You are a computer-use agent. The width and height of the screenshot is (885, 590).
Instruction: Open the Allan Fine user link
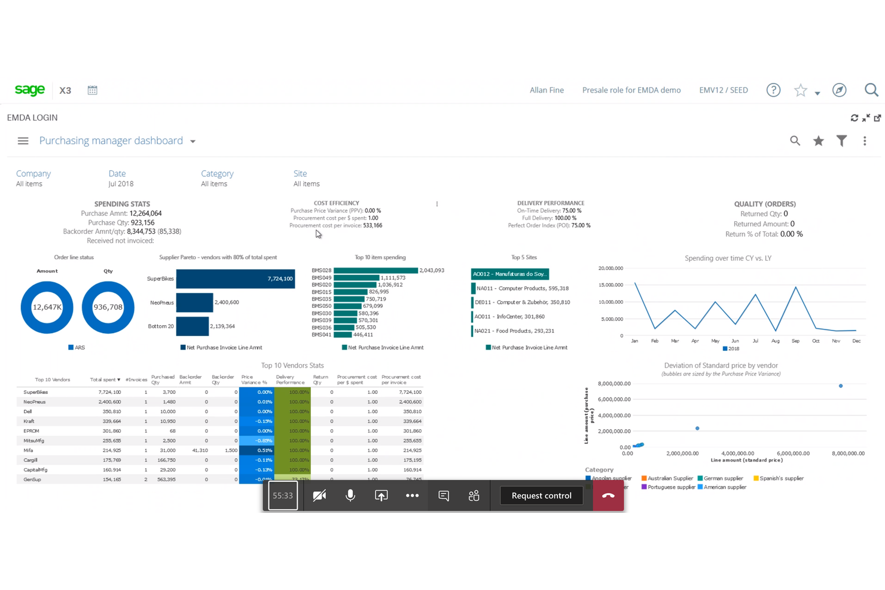pyautogui.click(x=546, y=90)
